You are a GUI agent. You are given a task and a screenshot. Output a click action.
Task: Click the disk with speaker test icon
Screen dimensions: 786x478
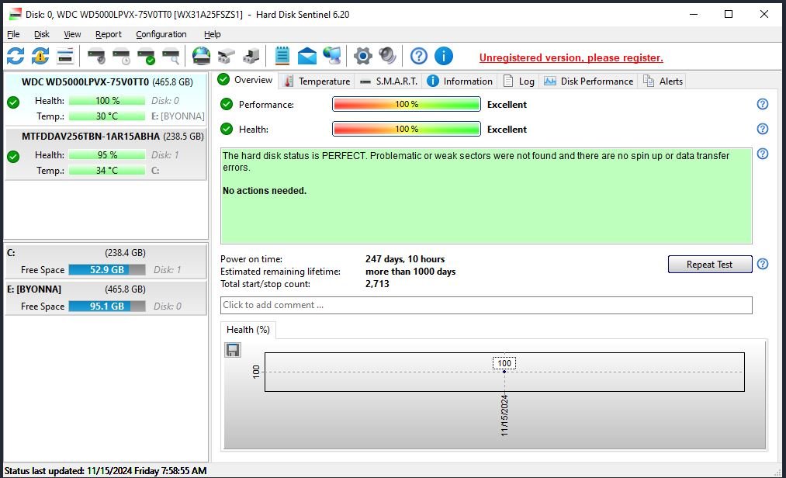point(96,56)
